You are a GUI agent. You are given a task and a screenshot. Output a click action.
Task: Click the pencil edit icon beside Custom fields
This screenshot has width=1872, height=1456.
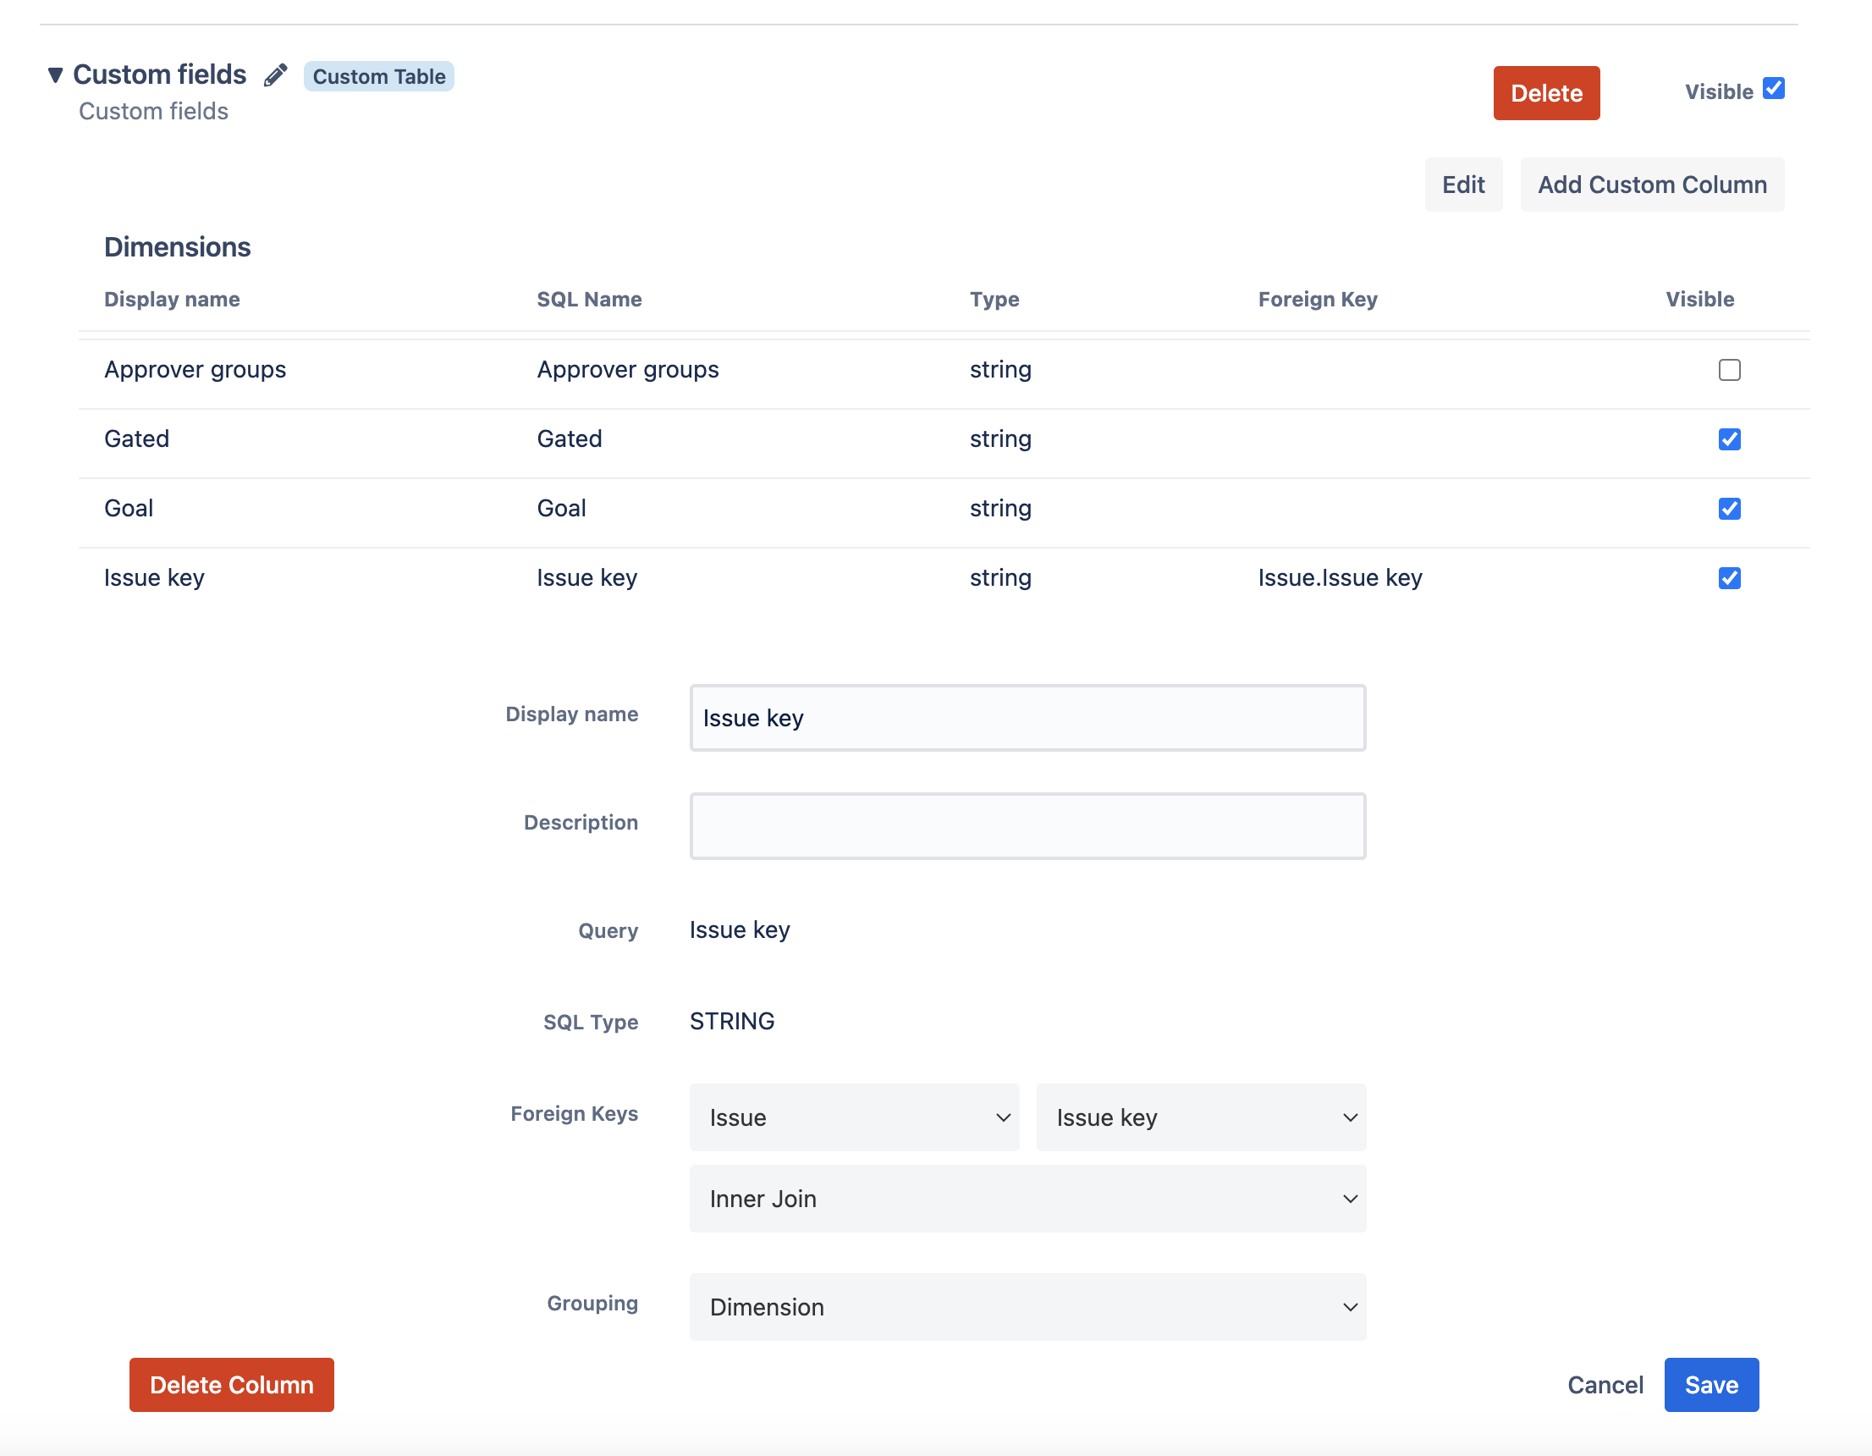point(275,75)
